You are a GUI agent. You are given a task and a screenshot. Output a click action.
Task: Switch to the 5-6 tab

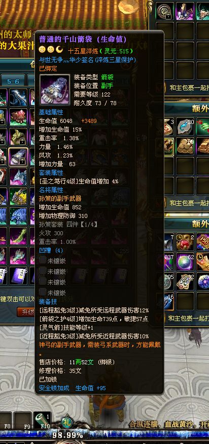click(x=13, y=81)
